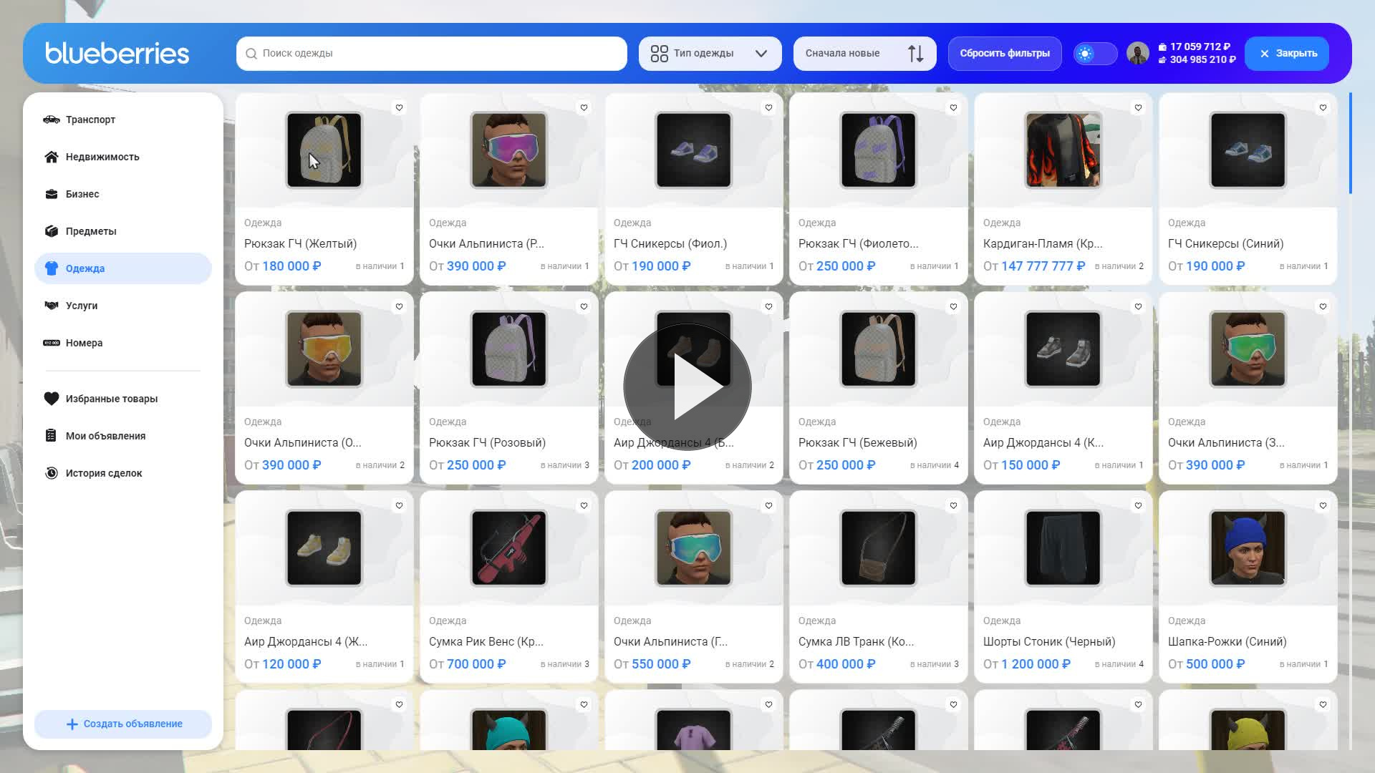1375x773 pixels.
Task: Favorite Сумка Рик Венс with heart
Action: tap(584, 506)
